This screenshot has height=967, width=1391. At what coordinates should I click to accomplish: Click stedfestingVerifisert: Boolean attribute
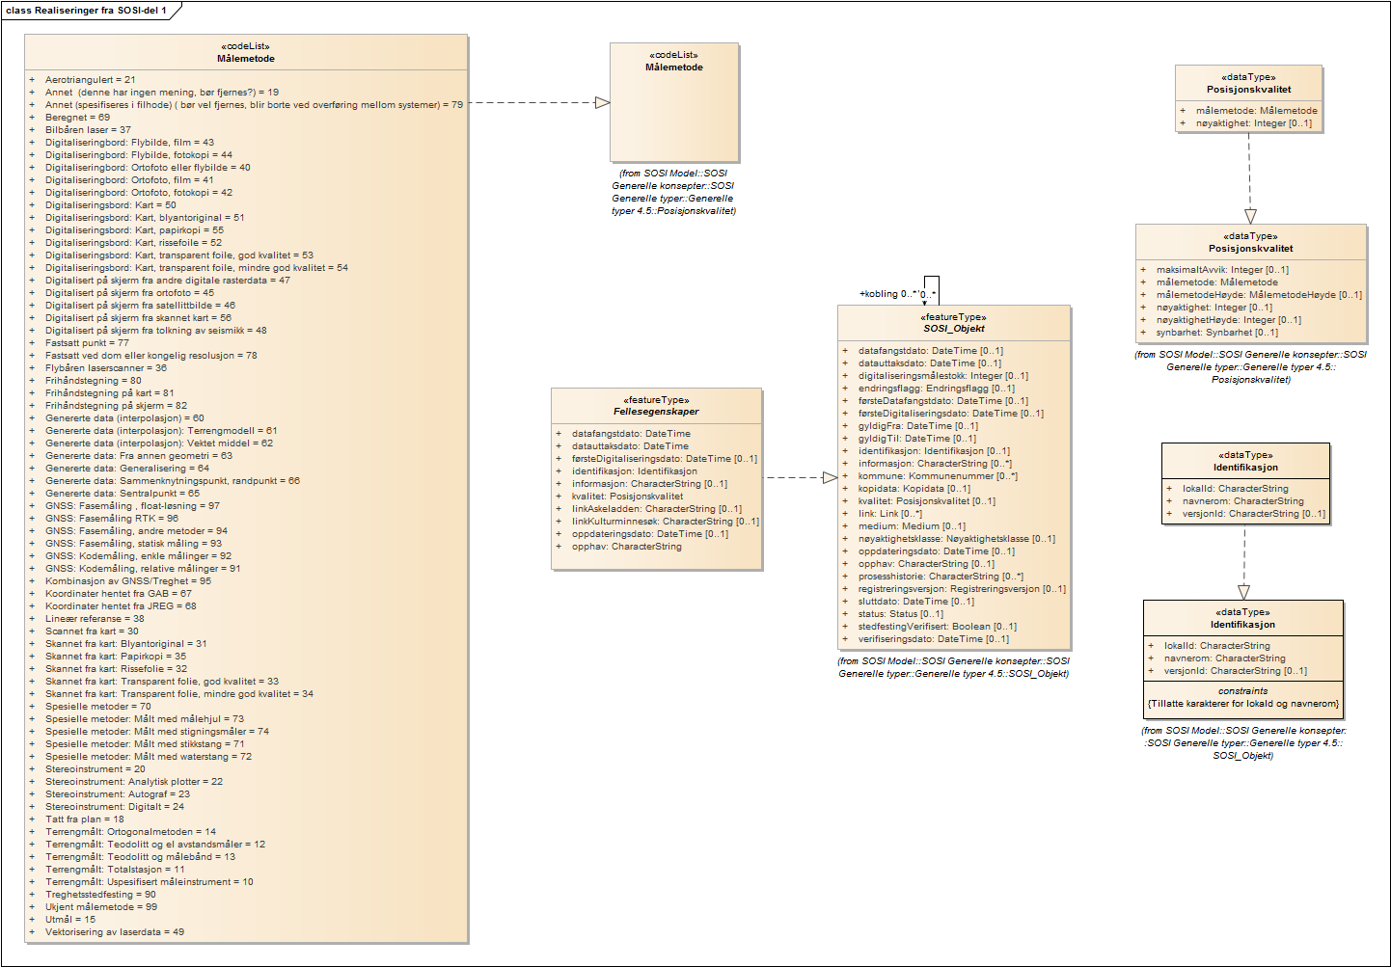pyautogui.click(x=938, y=627)
